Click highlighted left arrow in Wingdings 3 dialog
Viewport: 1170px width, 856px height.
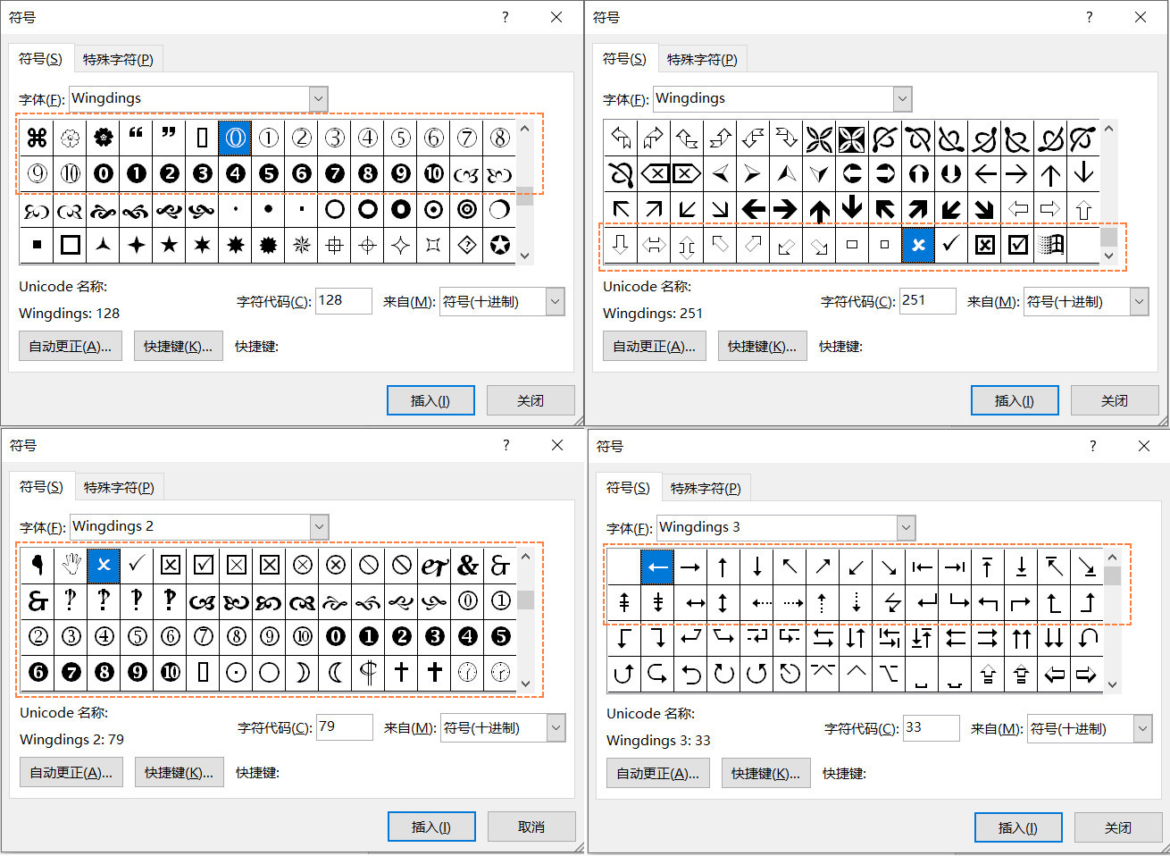tap(657, 566)
